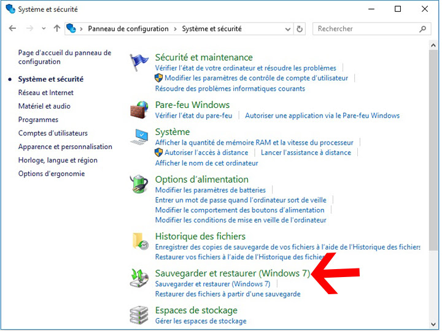Click Afficher le nom de cet ordinateur
Image resolution: width=442 pixels, height=331 pixels.
click(207, 163)
